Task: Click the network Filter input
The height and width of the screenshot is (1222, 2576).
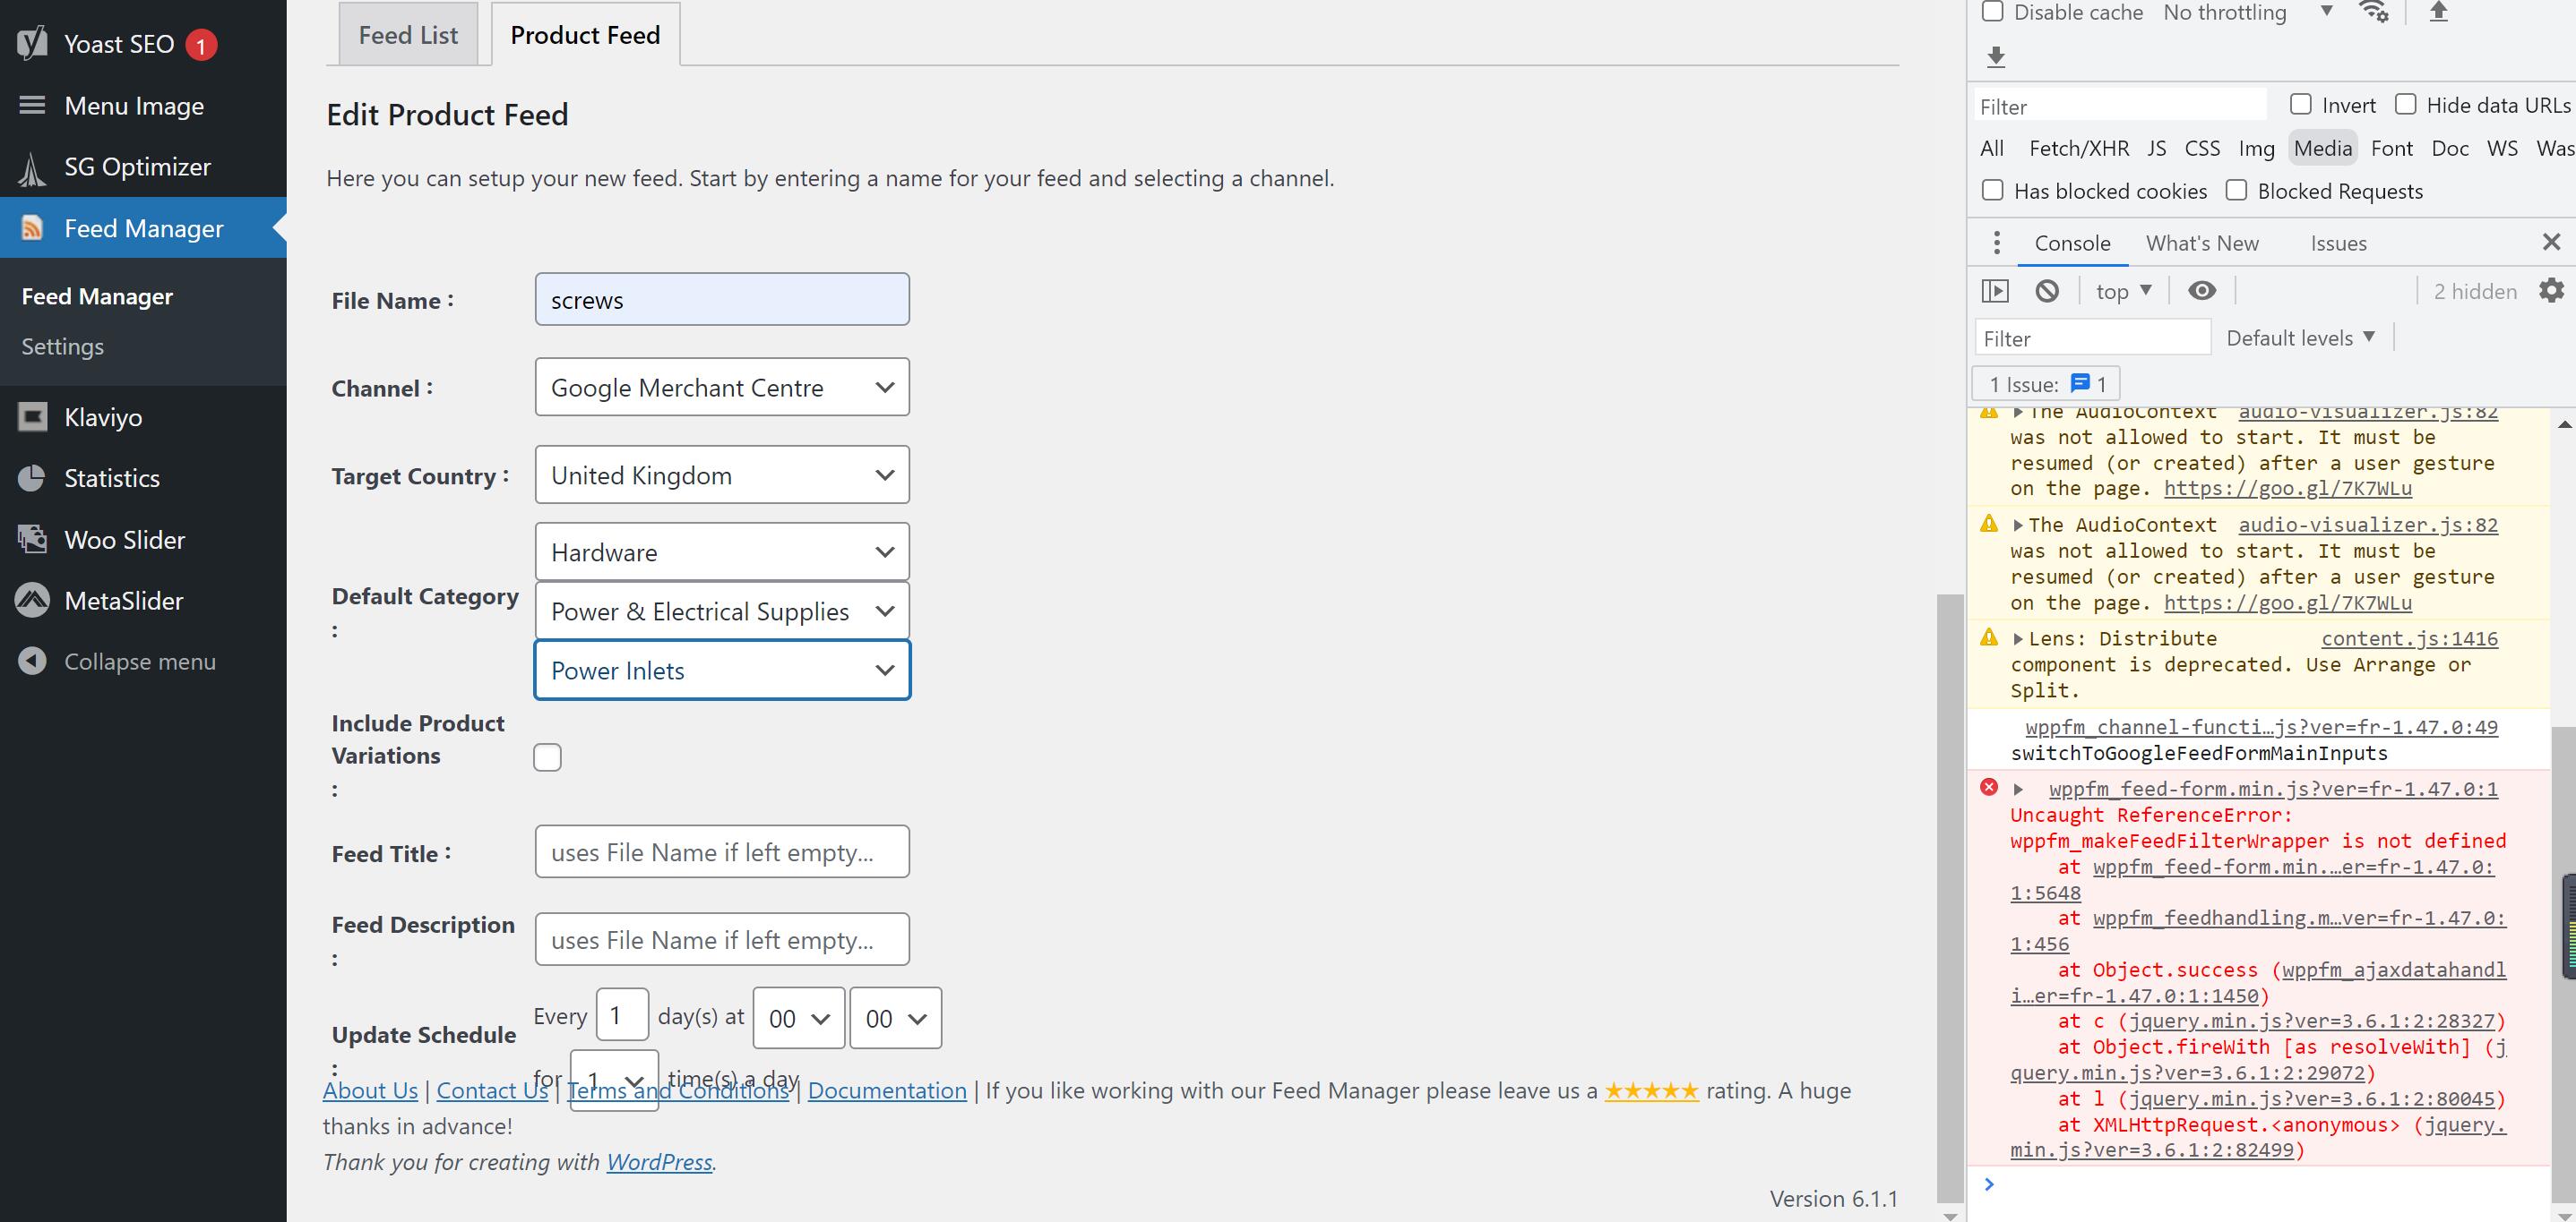Action: [2120, 106]
